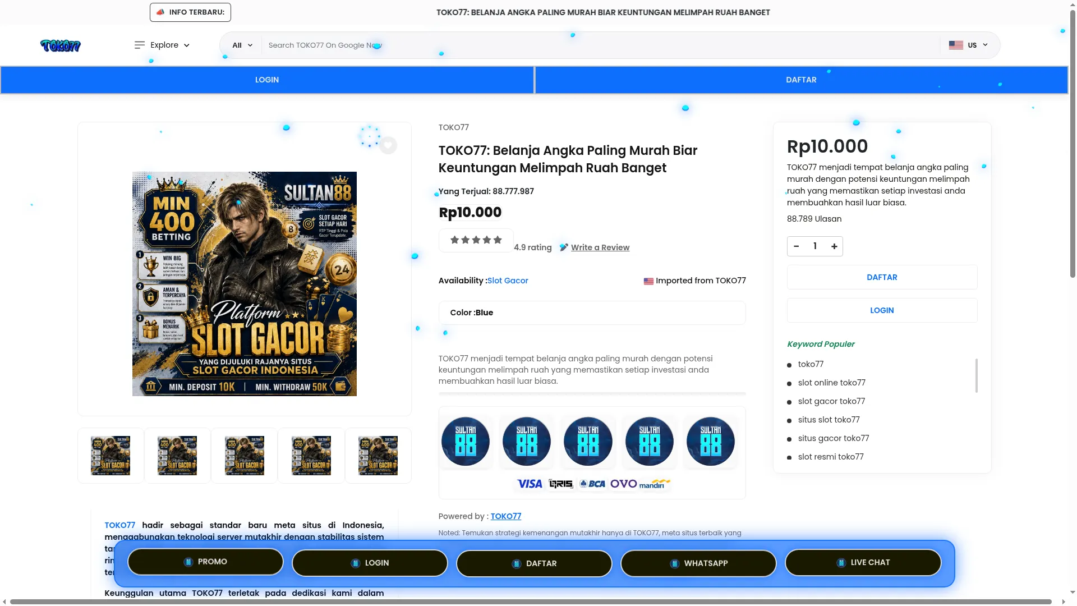Select the Color Blue option box
This screenshot has height=606, width=1077.
tap(592, 313)
